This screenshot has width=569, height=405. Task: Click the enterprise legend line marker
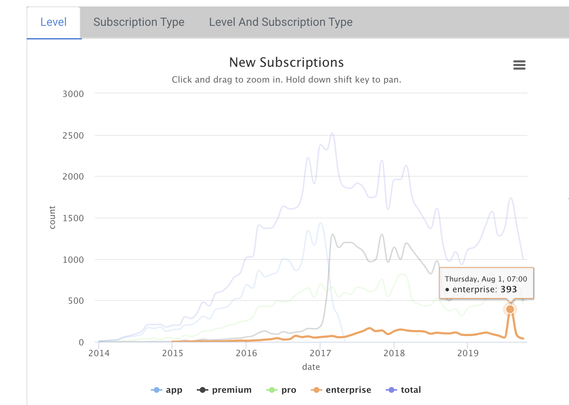point(316,390)
